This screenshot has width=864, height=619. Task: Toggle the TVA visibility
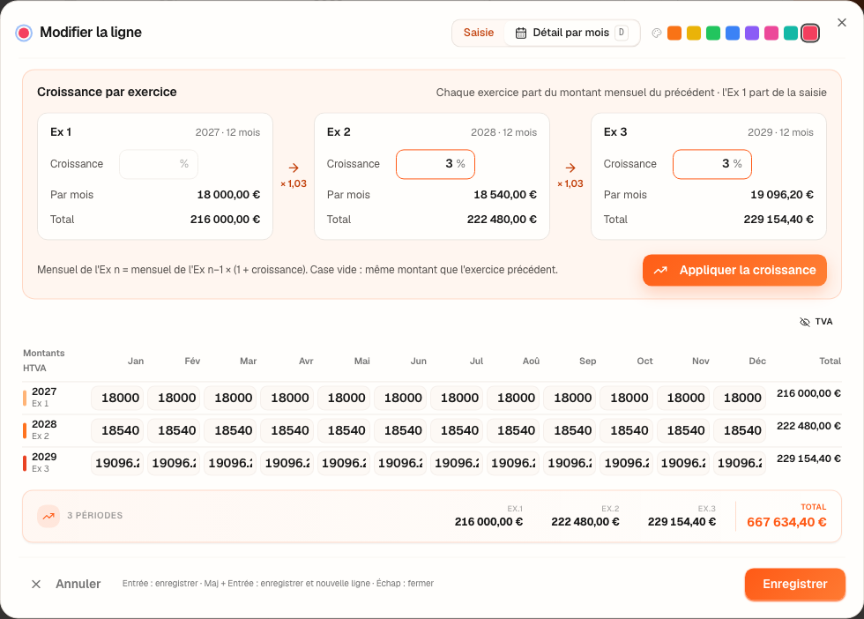coord(816,322)
